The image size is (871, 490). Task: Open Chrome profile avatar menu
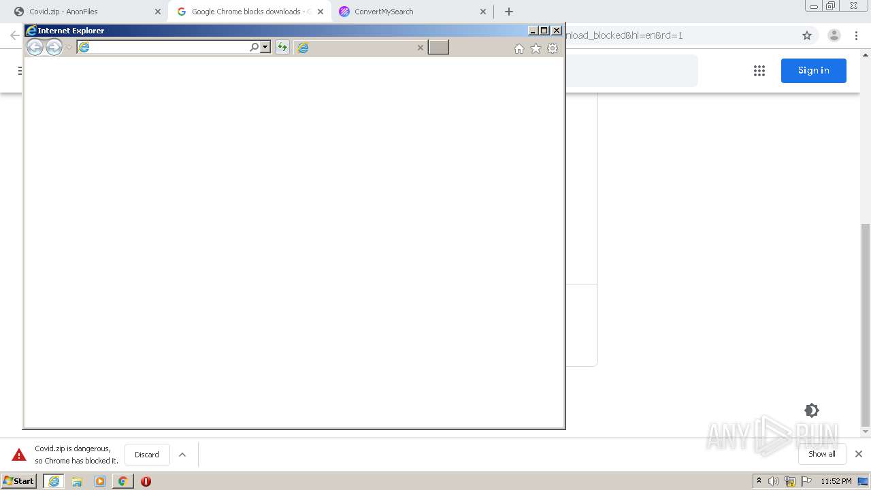click(x=834, y=35)
